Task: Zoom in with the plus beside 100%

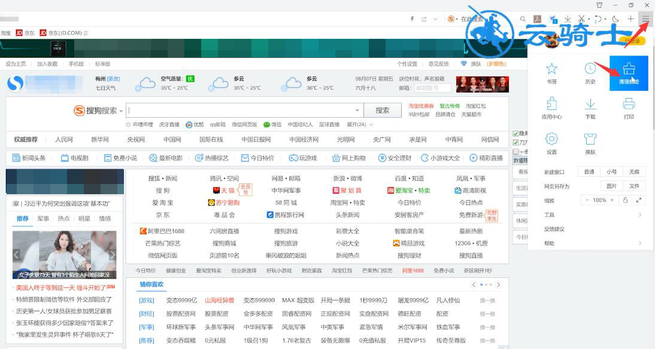Action: point(612,200)
